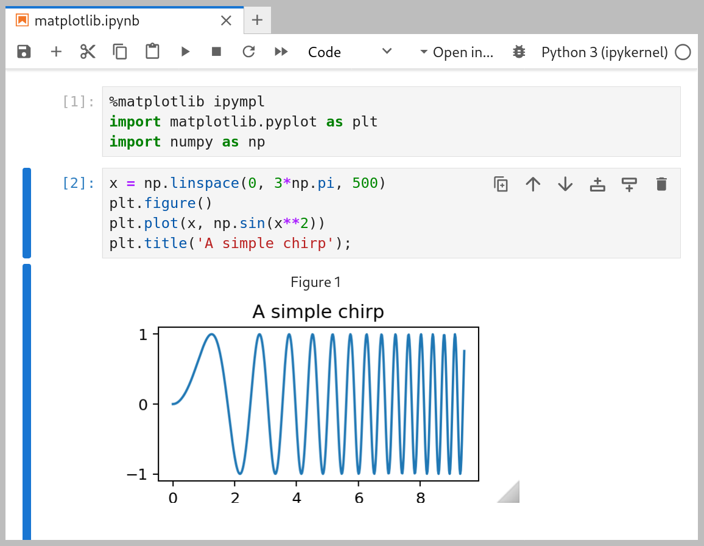Image resolution: width=704 pixels, height=546 pixels.
Task: Move cell 2 up with the arrow
Action: click(533, 184)
